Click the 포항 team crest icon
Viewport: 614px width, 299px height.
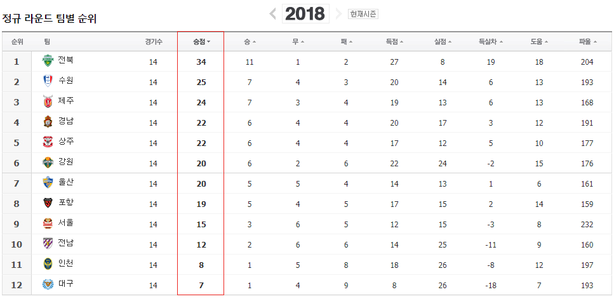tap(48, 203)
